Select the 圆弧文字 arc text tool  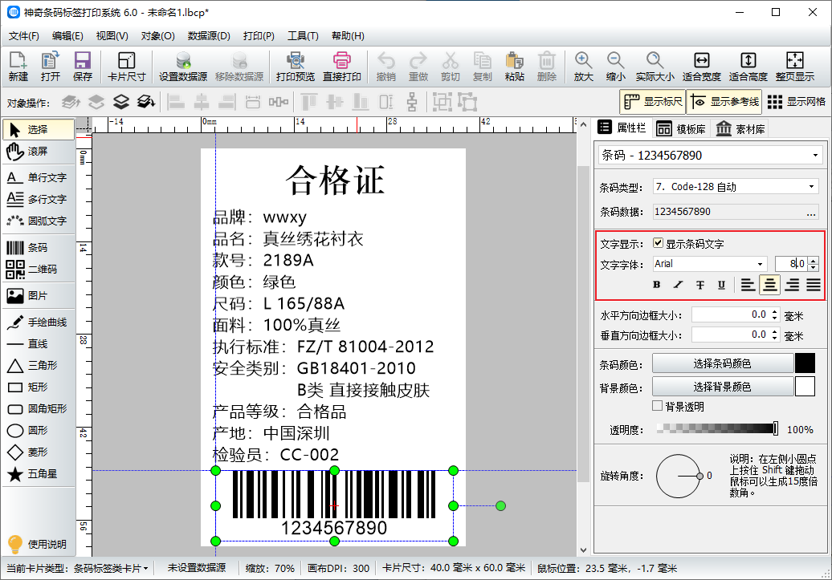(39, 221)
